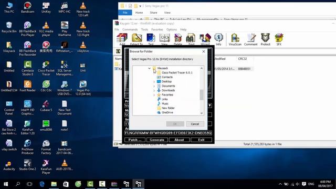
Task: Click the Delete icon in WinRAR toolbar
Action: tap(177, 39)
